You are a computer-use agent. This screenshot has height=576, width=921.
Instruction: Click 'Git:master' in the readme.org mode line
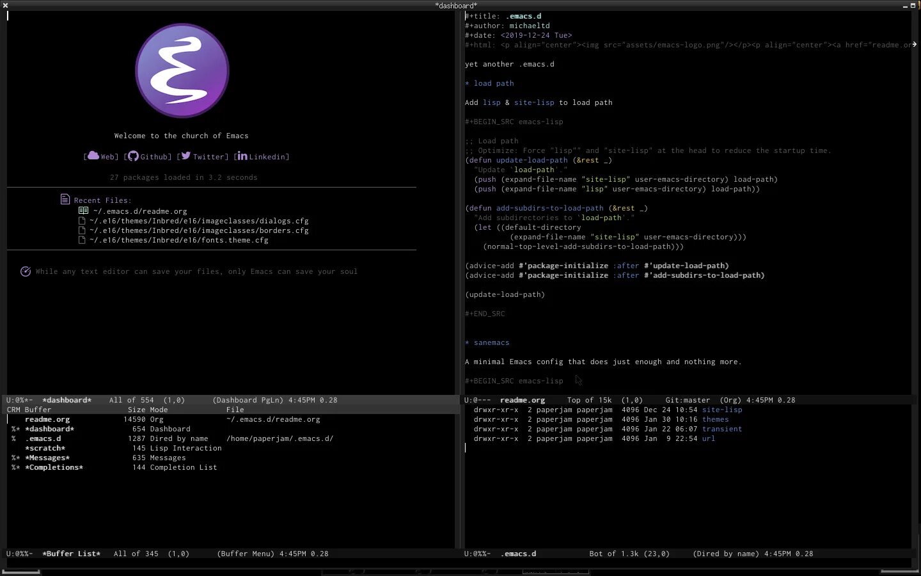[688, 400]
